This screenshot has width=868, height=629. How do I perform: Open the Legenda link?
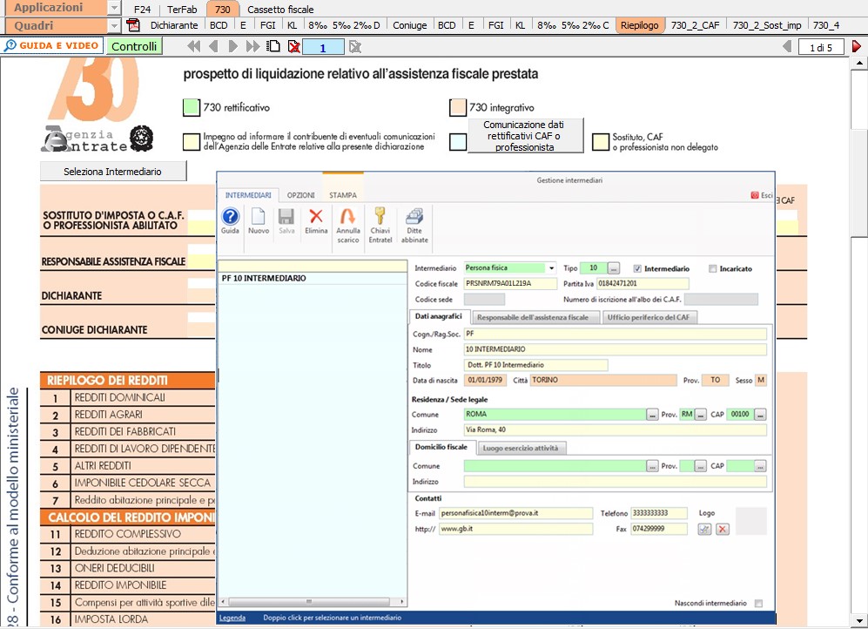pos(232,618)
